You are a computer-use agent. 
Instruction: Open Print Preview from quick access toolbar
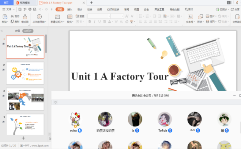tap(35, 9)
